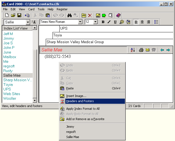The height and width of the screenshot is (141, 175).
Task: Select John P in the index list
Action: [9, 48]
